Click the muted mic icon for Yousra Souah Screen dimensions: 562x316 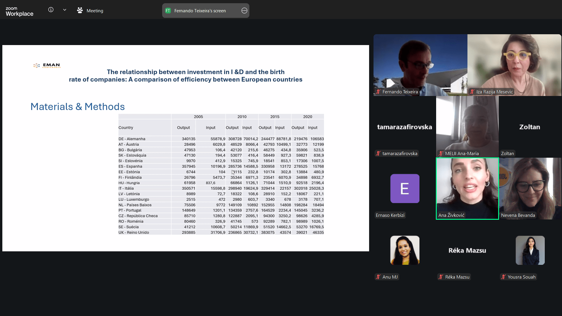(x=504, y=277)
